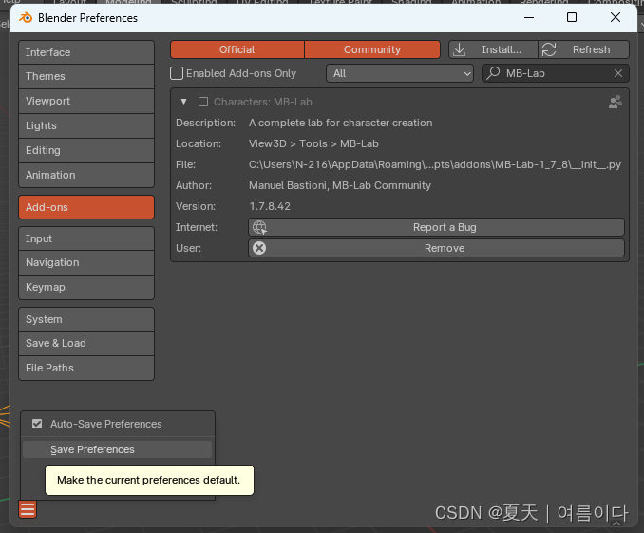Clear the MB-Lab search with X icon

point(618,73)
